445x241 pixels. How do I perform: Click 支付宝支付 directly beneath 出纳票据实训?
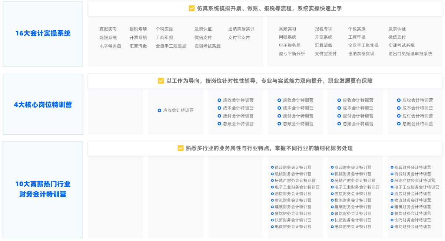[x=239, y=37]
